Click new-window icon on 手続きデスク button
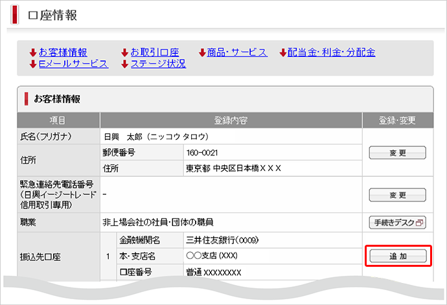447x305 pixels. tap(419, 223)
